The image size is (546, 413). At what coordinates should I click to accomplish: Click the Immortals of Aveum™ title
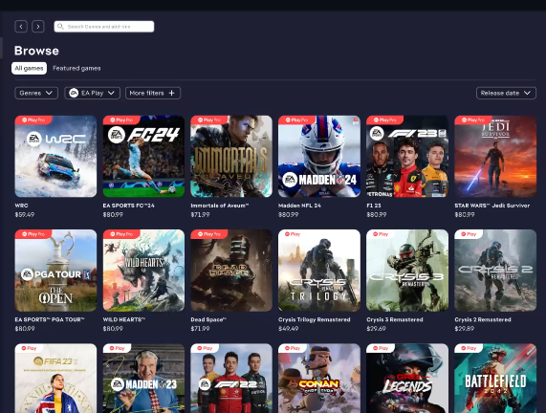pyautogui.click(x=220, y=206)
